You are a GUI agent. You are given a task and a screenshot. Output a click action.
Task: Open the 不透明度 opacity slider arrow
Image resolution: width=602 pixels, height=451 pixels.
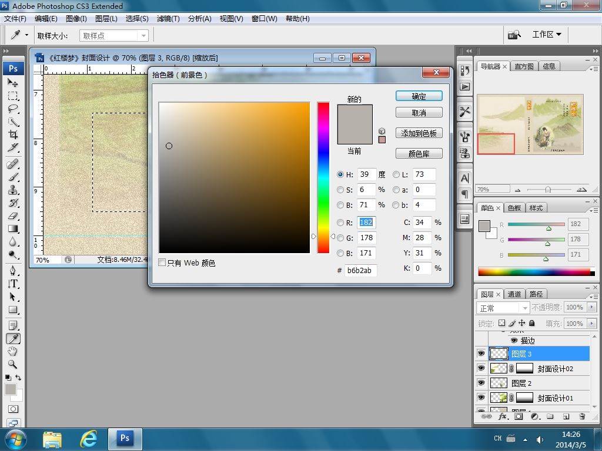point(592,307)
